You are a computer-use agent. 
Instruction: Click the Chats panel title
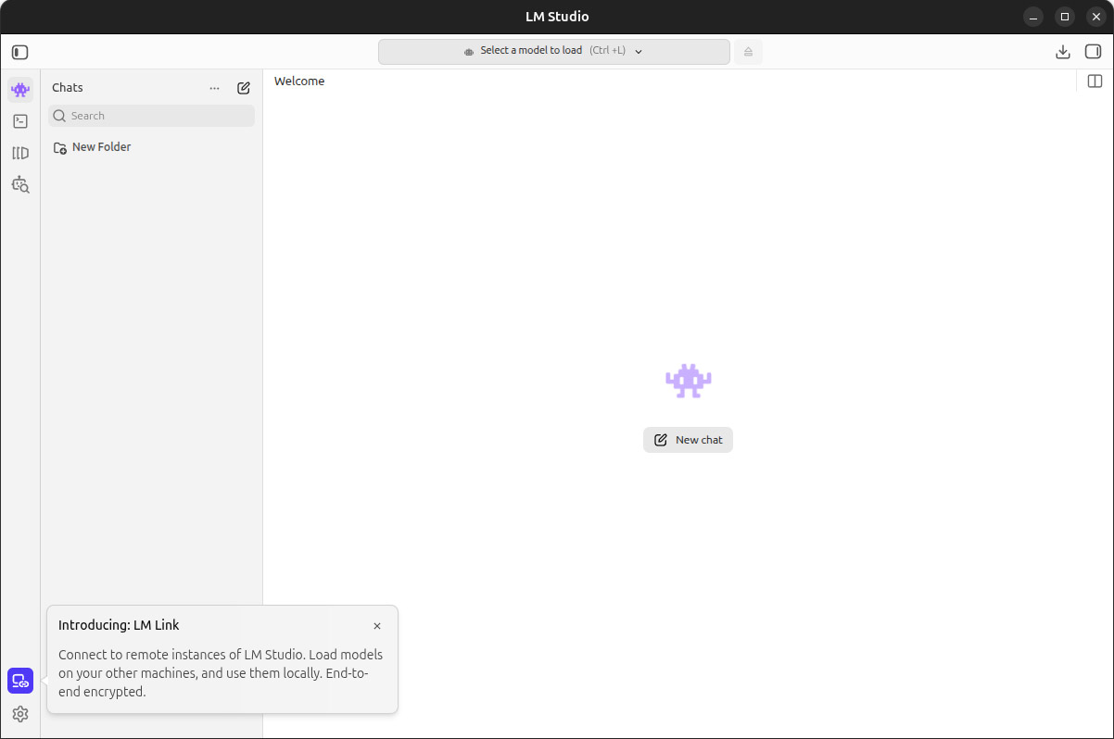[x=68, y=88]
